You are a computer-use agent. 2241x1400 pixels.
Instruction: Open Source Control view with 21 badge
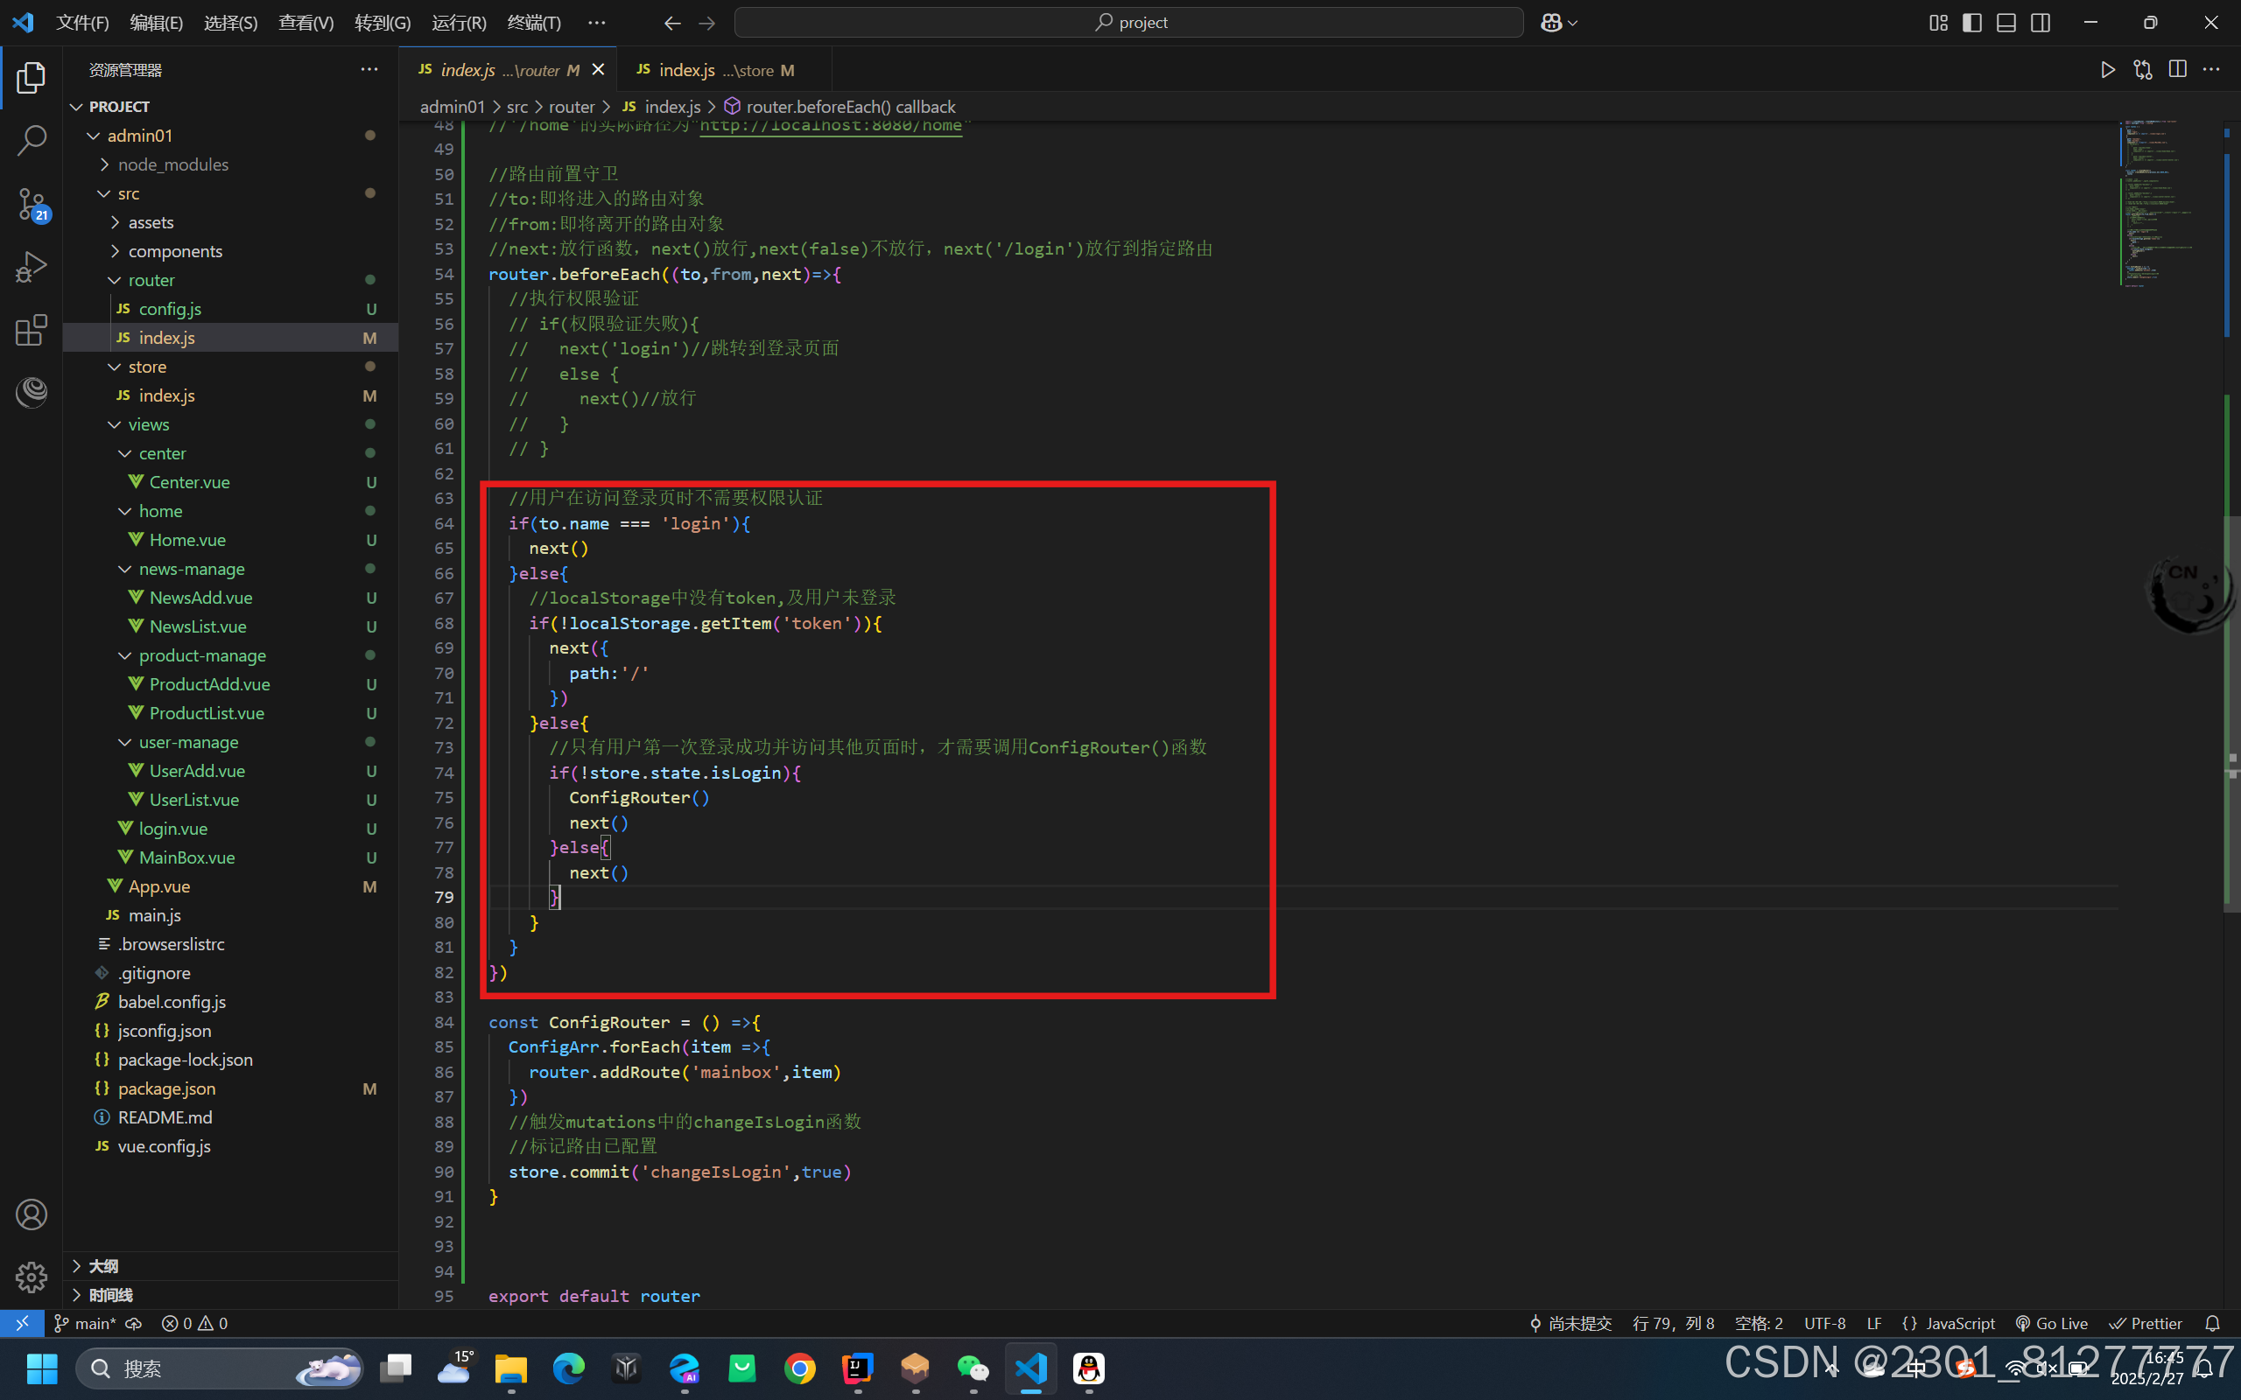coord(32,204)
